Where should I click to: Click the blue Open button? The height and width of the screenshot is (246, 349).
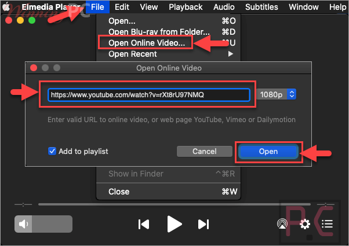point(268,151)
